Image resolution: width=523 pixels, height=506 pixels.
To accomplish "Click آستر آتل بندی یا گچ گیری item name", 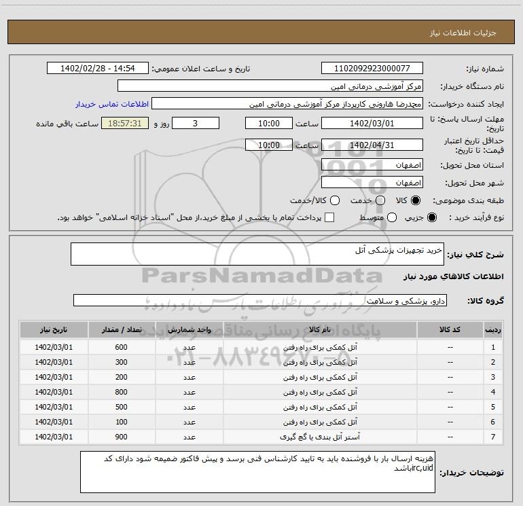I will pos(320,437).
